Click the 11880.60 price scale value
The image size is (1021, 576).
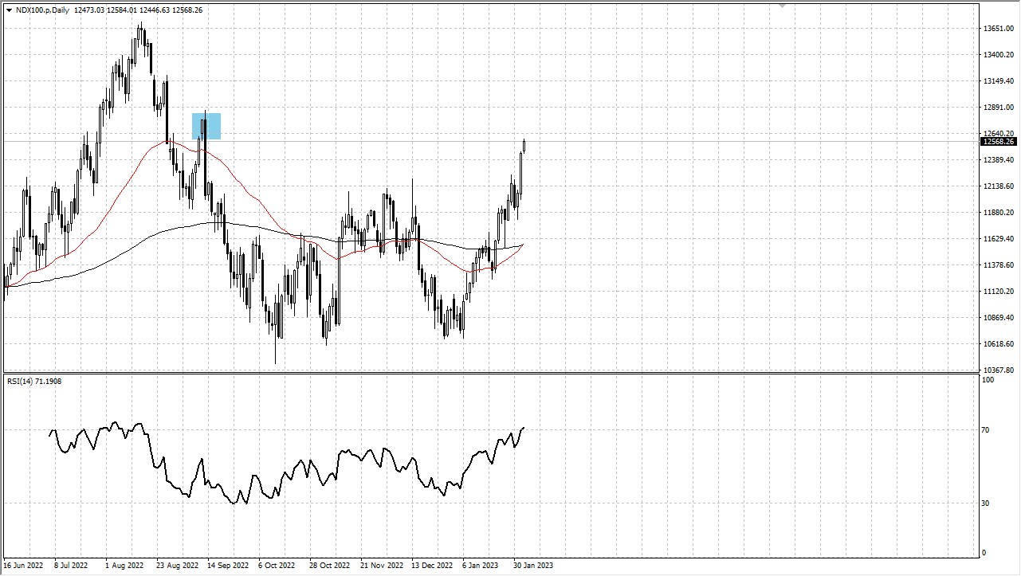(x=997, y=214)
